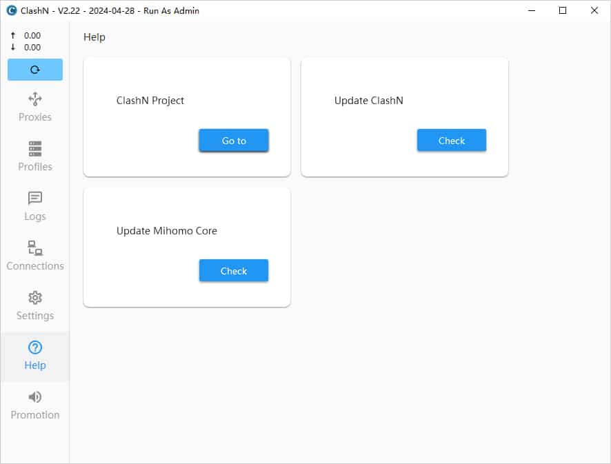Open the Settings gear icon
The height and width of the screenshot is (464, 611).
34,298
